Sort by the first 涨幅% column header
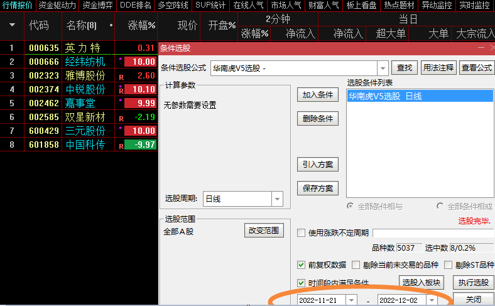Screen dimensions: 495x306 [141, 25]
